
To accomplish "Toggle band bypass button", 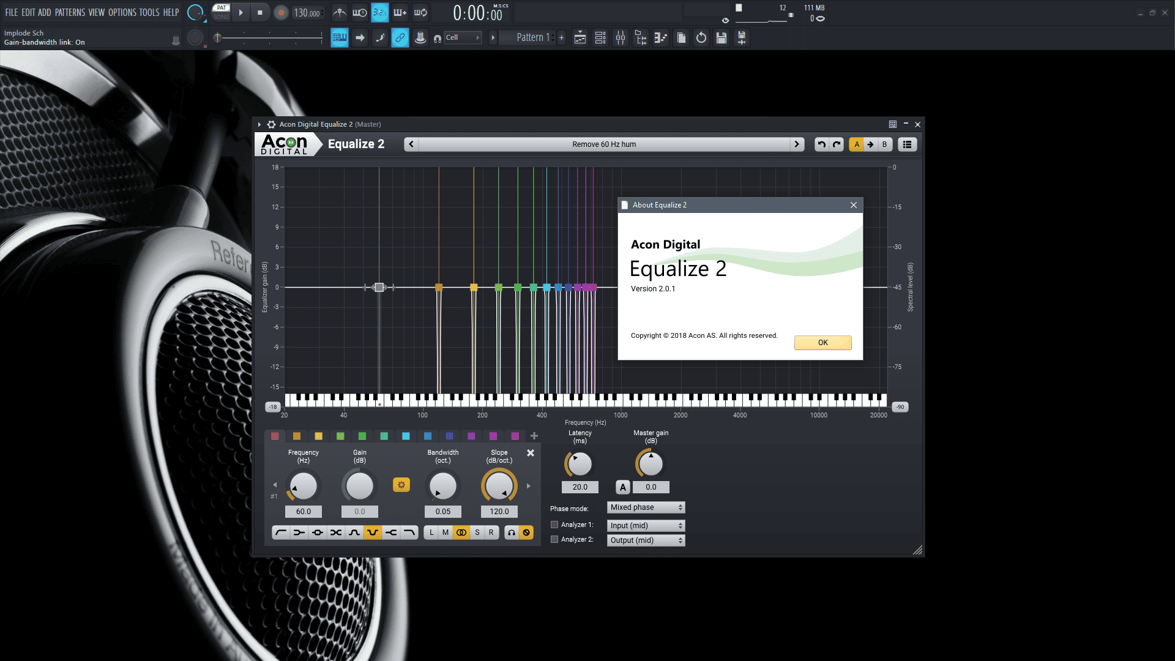I will (x=526, y=532).
